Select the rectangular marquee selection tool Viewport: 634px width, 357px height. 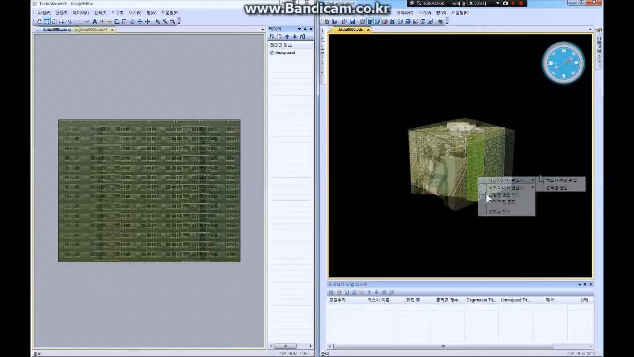[x=47, y=21]
